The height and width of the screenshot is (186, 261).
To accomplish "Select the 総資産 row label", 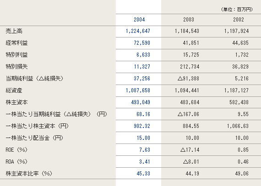I will pyautogui.click(x=14, y=90).
